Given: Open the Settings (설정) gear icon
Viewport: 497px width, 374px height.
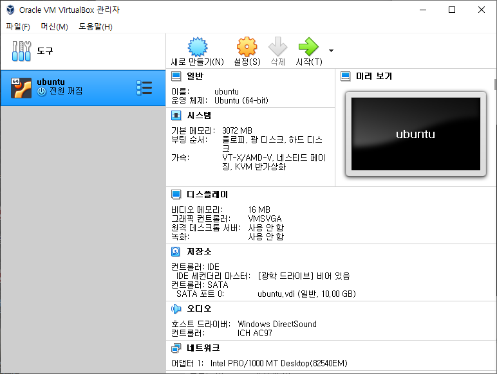Looking at the screenshot, I should [247, 46].
